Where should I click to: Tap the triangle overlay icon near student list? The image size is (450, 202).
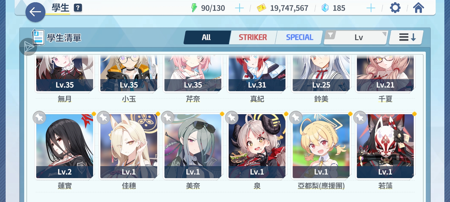coord(28,47)
